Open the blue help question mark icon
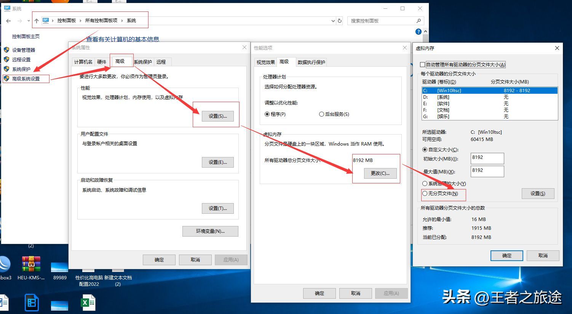 [x=419, y=32]
